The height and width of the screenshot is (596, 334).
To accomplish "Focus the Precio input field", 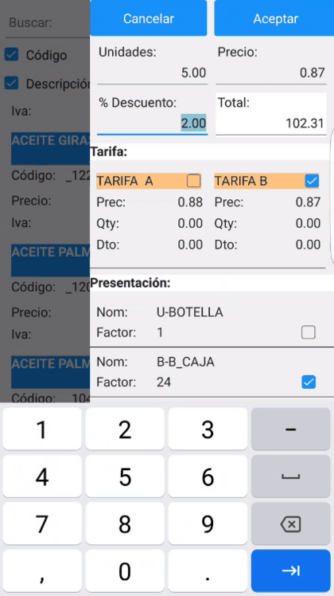I will 271,73.
